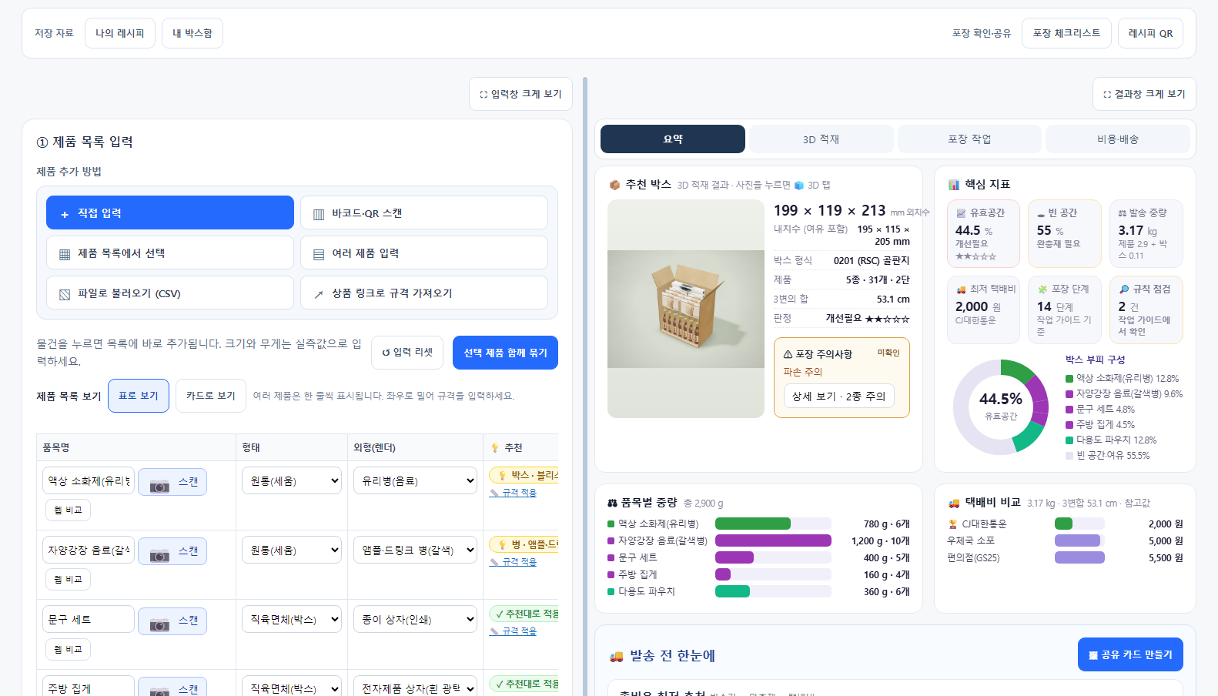Edit the 문구 세트 product name field
The height and width of the screenshot is (696, 1218).
click(89, 619)
